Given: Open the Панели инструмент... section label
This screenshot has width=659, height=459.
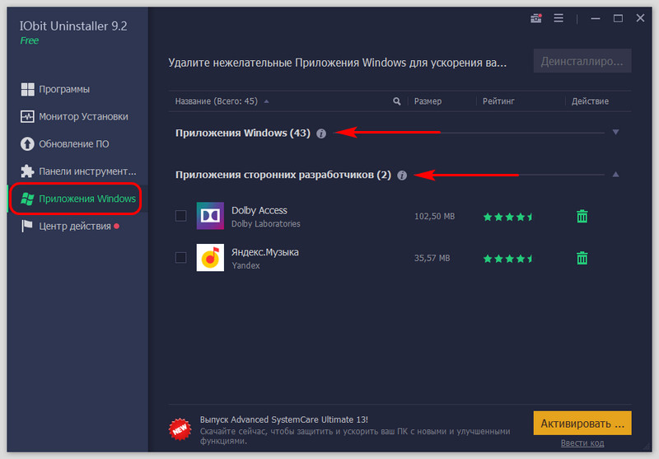Looking at the screenshot, I should (x=87, y=171).
